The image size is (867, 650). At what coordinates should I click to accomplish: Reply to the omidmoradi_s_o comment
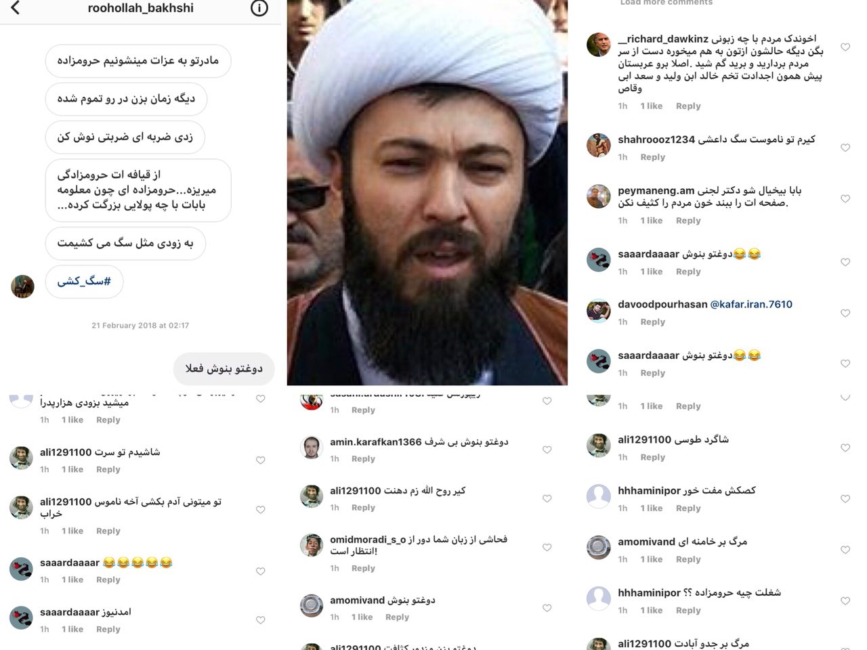coord(363,569)
